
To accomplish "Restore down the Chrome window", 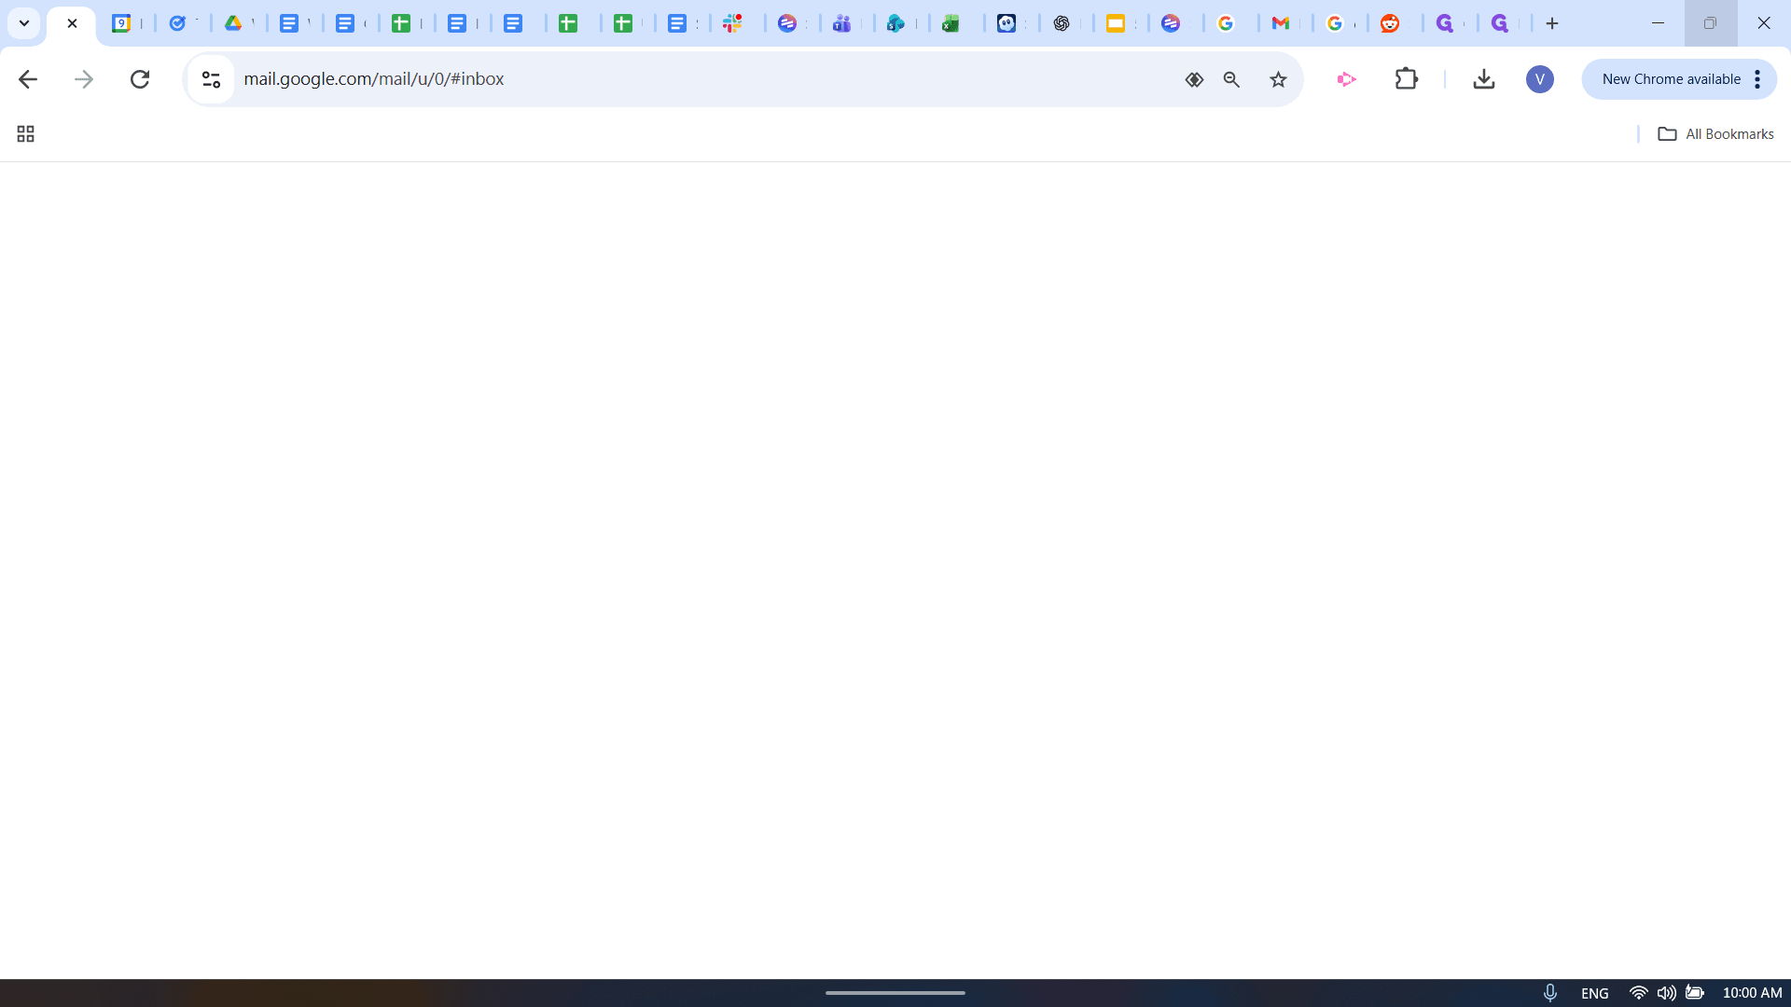I will point(1710,23).
